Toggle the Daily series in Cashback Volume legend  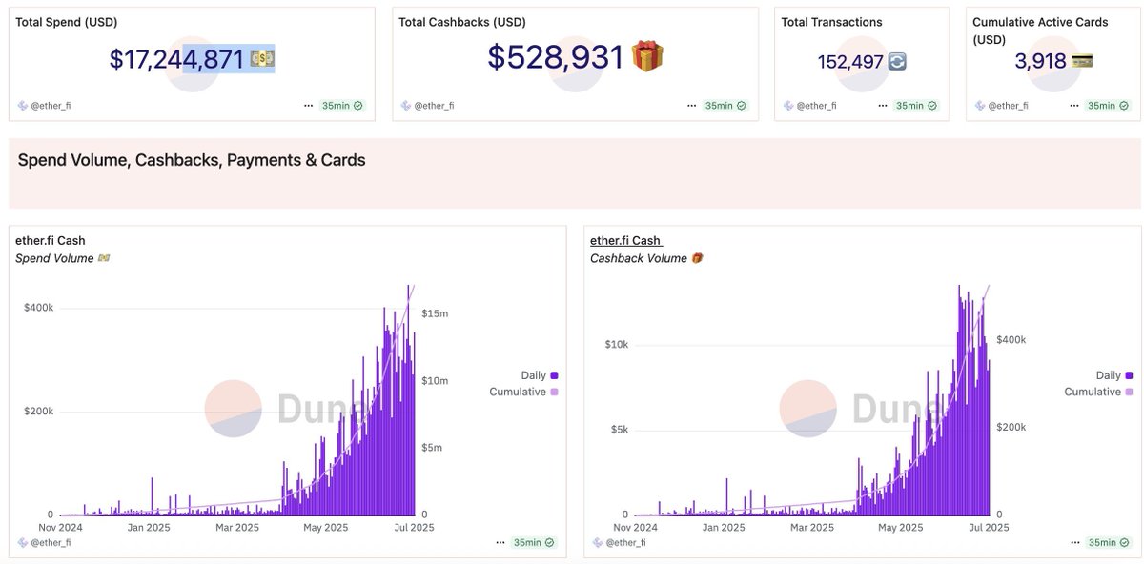click(1113, 375)
